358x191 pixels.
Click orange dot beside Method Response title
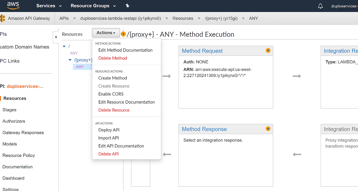click(x=268, y=129)
